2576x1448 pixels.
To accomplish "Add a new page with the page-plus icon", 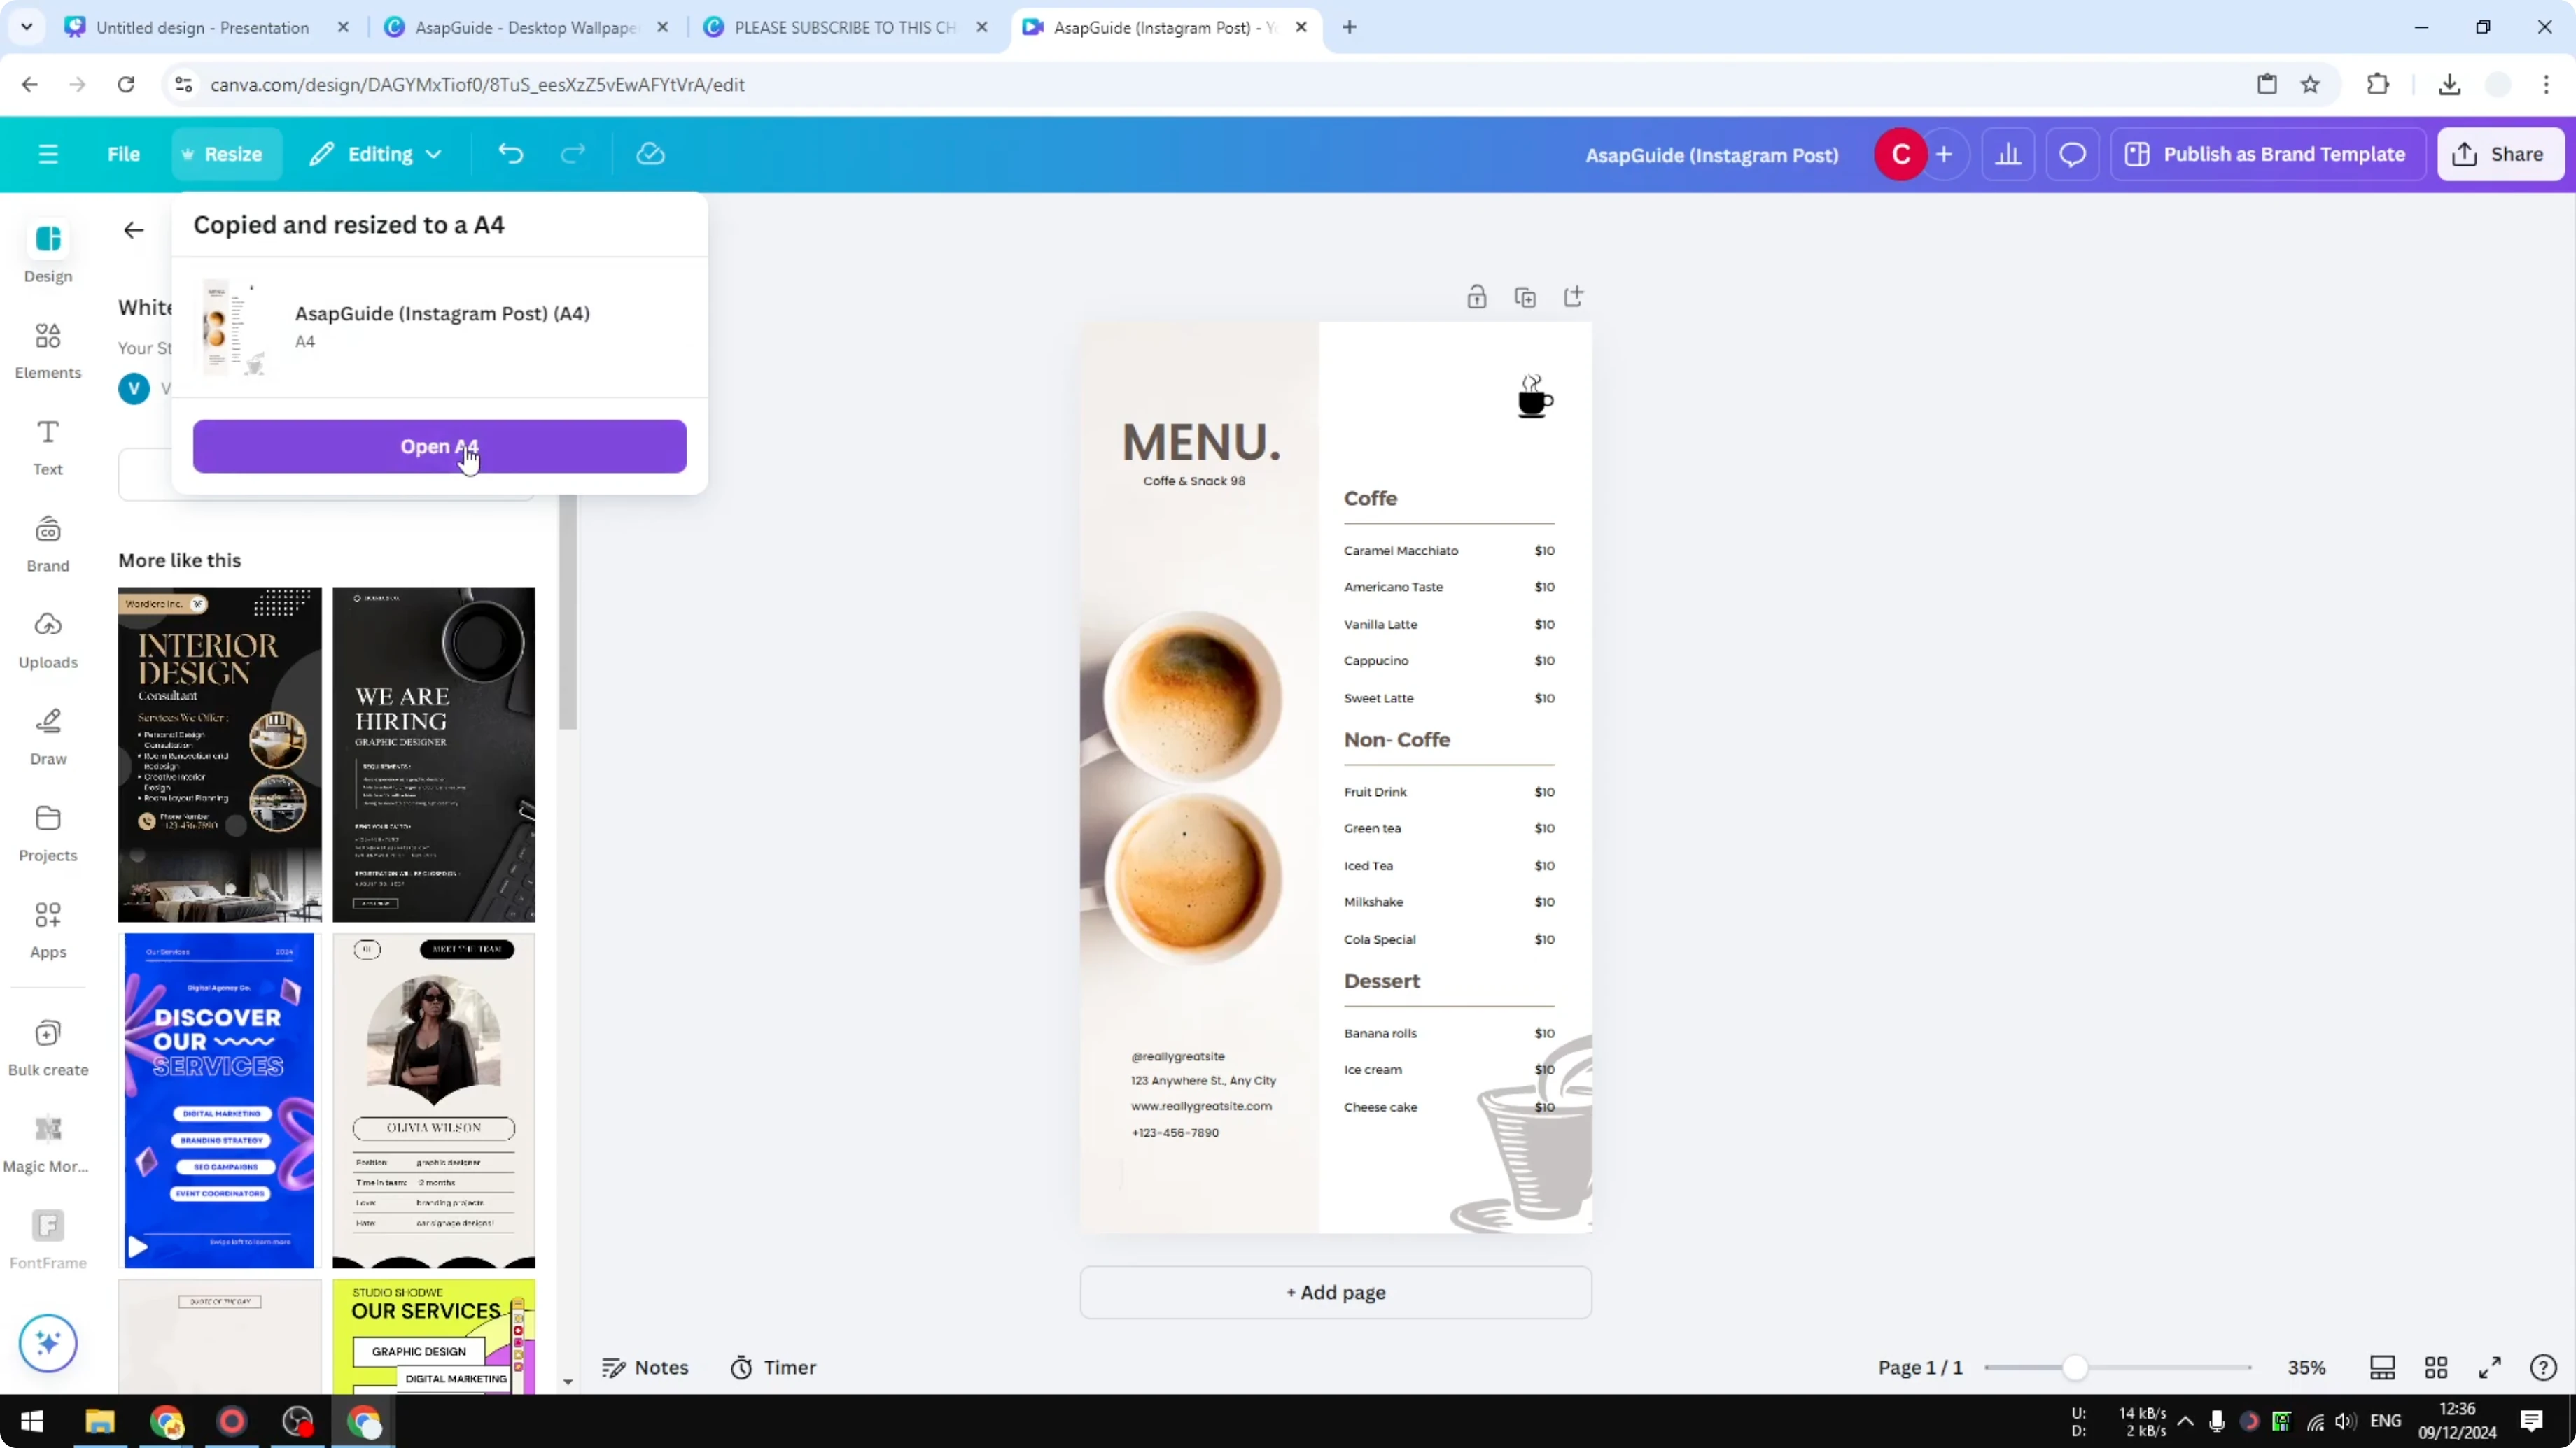I will [1573, 297].
